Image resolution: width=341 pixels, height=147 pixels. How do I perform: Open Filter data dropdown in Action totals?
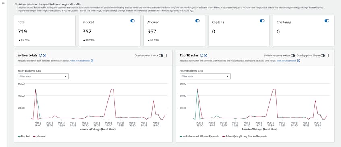43,77
